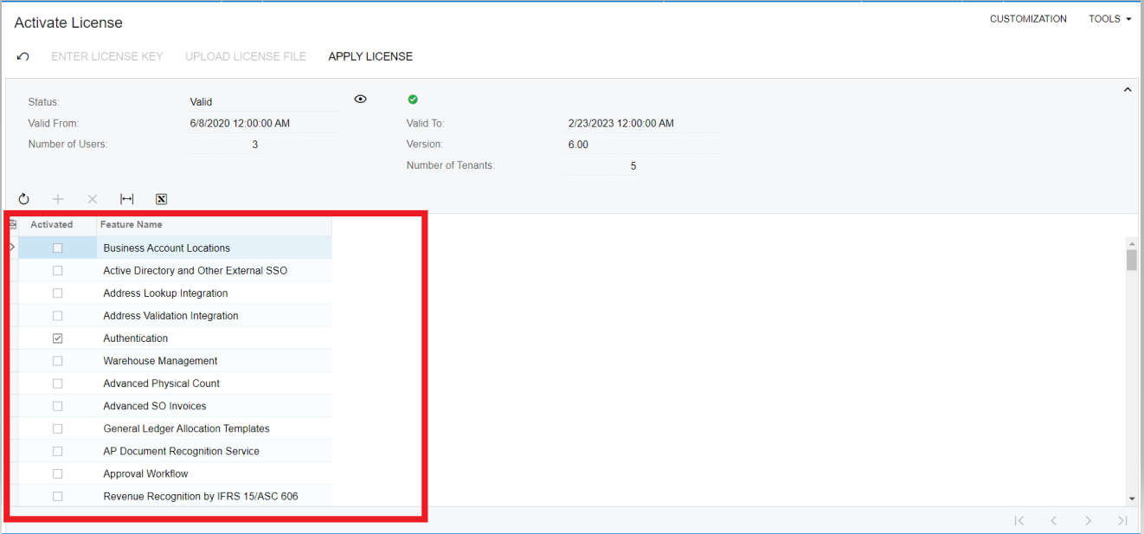The image size is (1144, 534).
Task: Fit grid columns to screen width
Action: click(126, 199)
